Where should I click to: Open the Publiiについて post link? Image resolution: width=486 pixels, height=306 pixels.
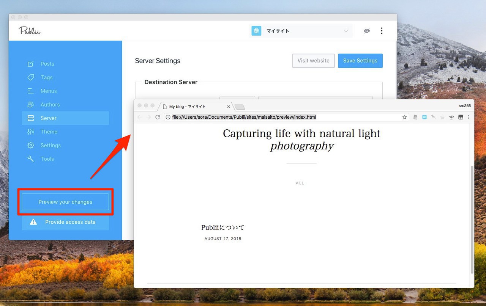[x=223, y=228]
